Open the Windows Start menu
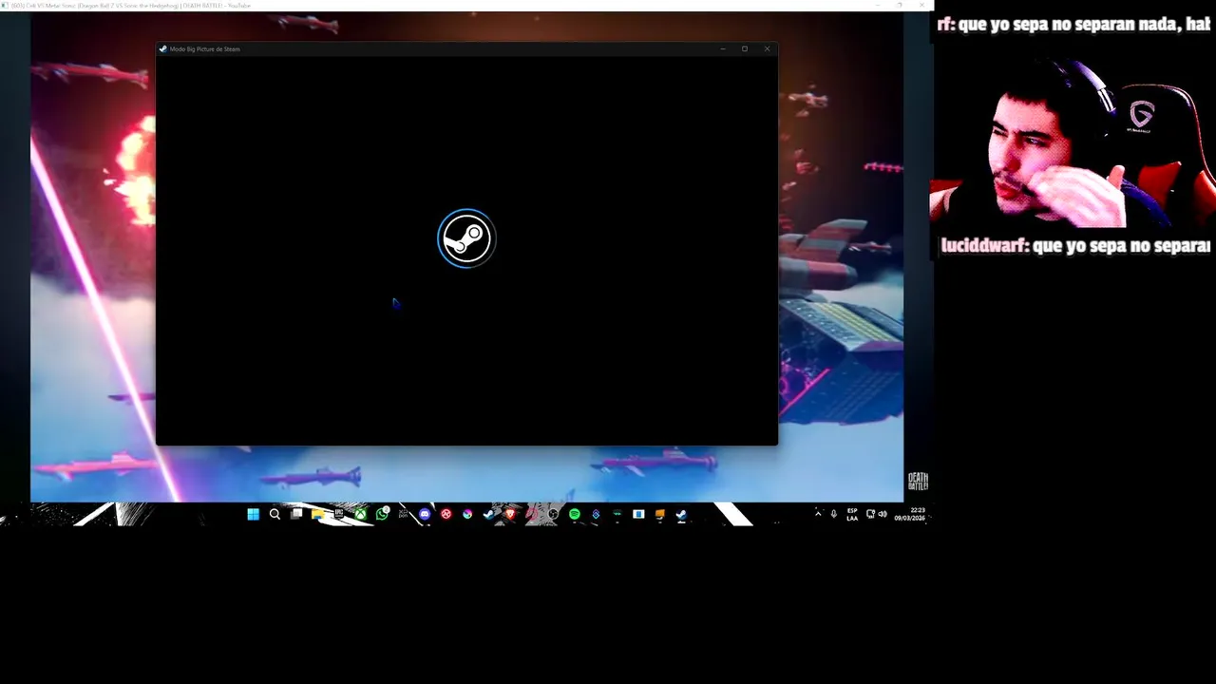 click(x=253, y=514)
